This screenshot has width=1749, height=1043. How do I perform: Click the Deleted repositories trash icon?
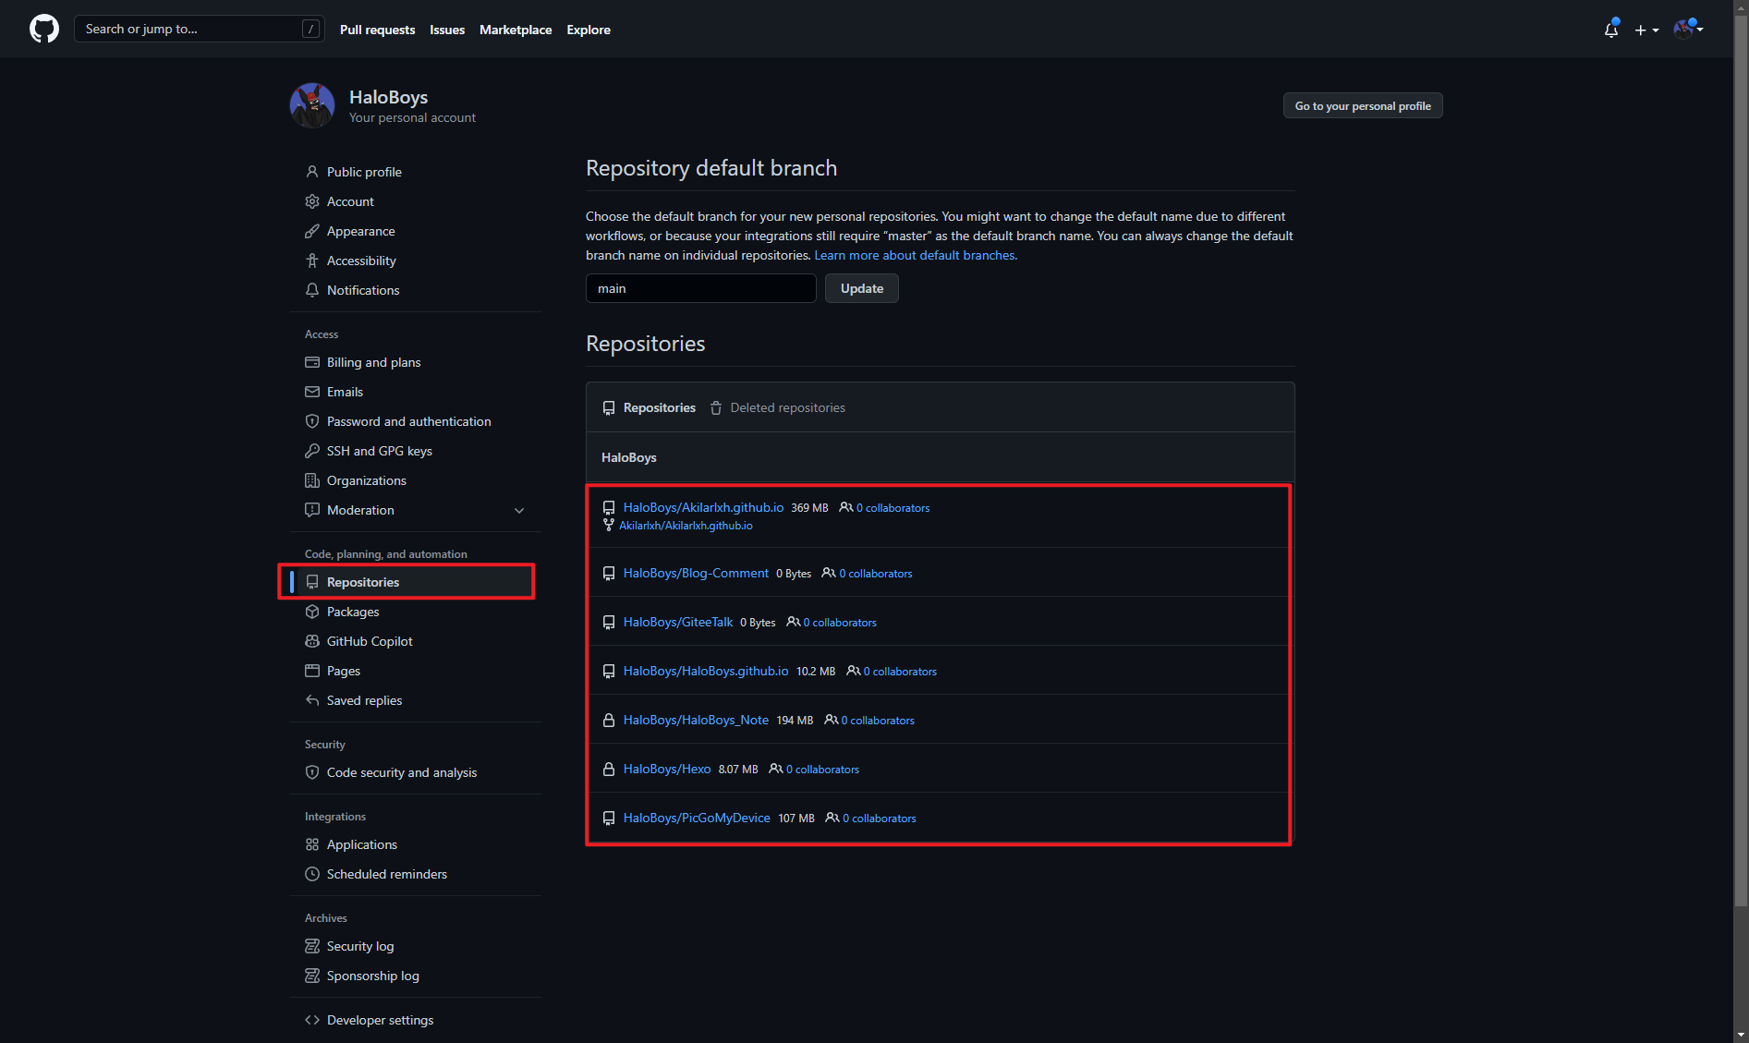(x=716, y=407)
